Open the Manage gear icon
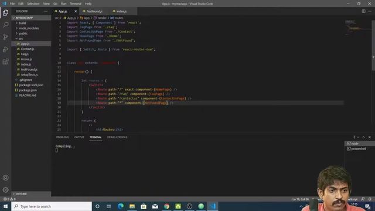This screenshot has width=375, height=211. [5, 190]
